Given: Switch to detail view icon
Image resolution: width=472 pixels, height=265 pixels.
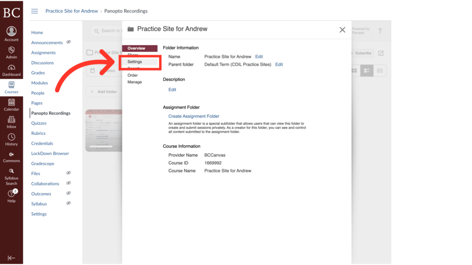Looking at the screenshot, I should coord(366,70).
